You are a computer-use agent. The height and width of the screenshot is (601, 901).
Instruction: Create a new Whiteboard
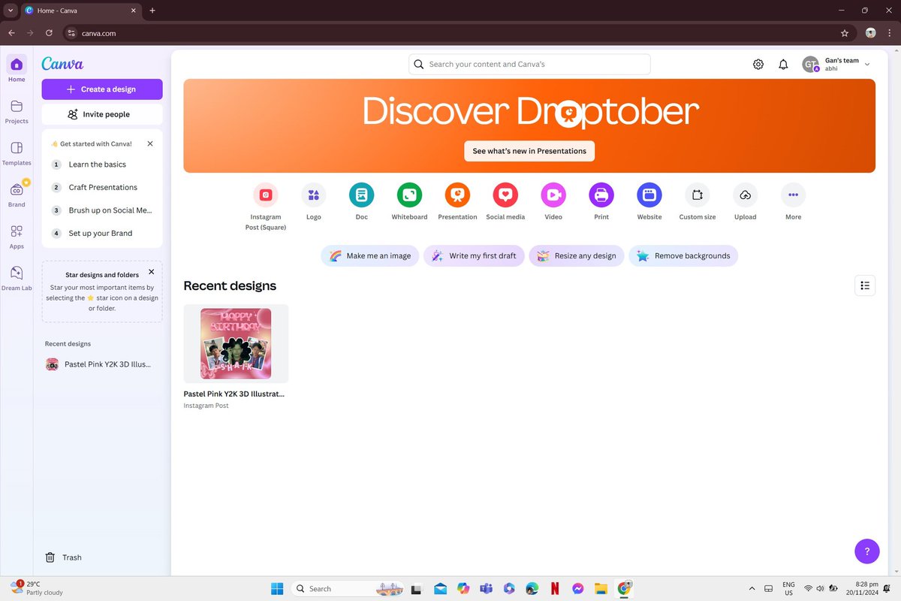click(x=409, y=195)
